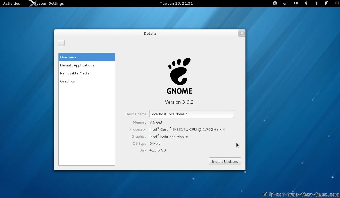The height and width of the screenshot is (198, 340).
Task: Select Default Applications in the sidebar
Action: pos(87,65)
